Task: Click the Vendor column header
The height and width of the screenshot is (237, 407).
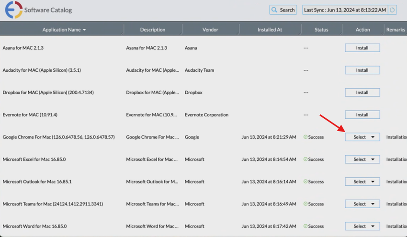Action: pos(210,30)
